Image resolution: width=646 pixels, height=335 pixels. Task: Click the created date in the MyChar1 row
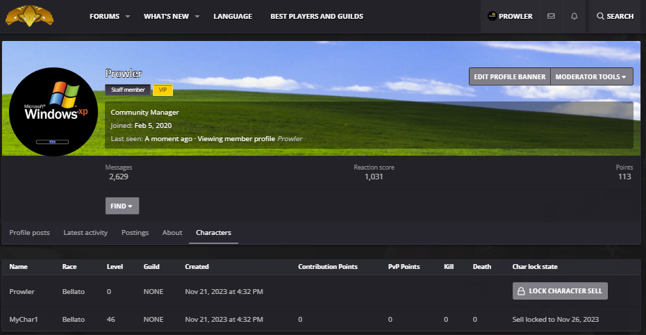point(224,319)
